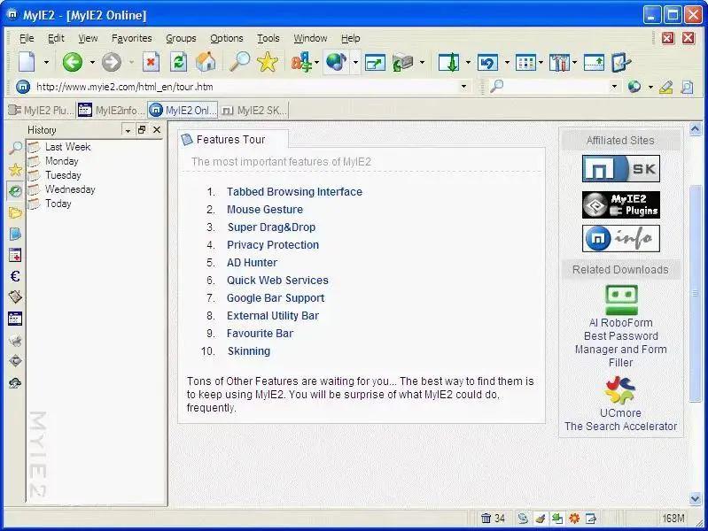This screenshot has height=531, width=708.
Task: Open the History panel dropdown arrow
Action: tap(128, 130)
